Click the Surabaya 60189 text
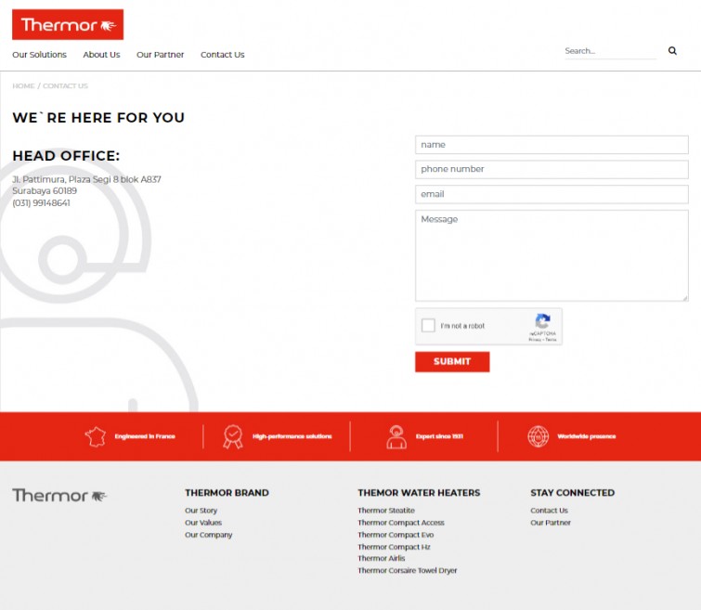The height and width of the screenshot is (610, 701). tap(45, 191)
